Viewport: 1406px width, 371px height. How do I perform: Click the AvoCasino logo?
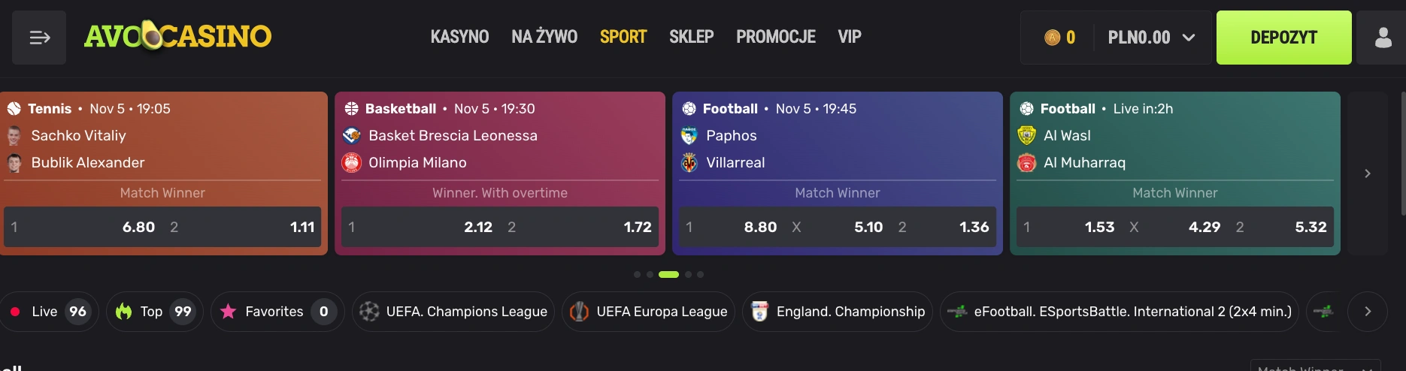(177, 36)
